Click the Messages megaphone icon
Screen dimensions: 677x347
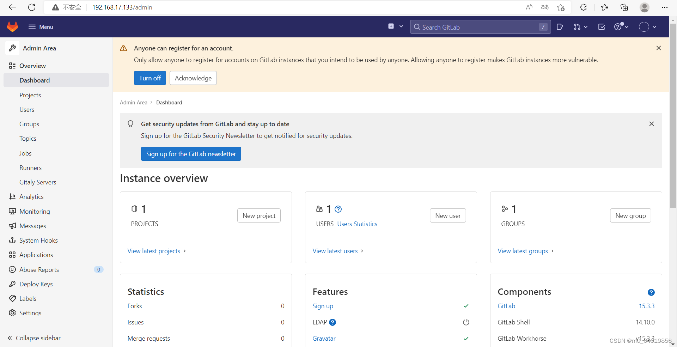pyautogui.click(x=12, y=226)
